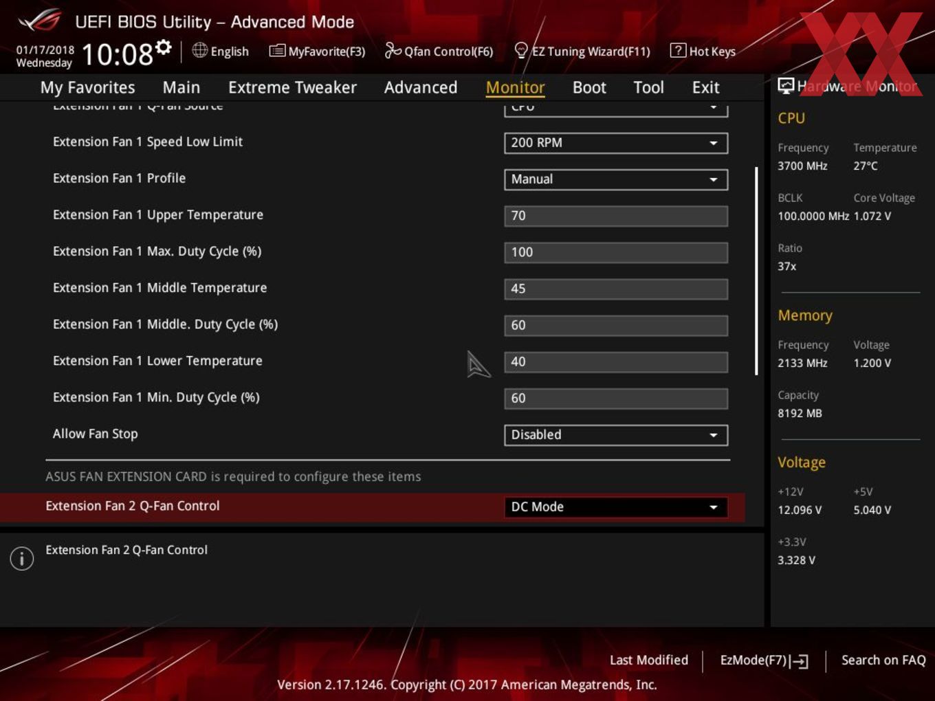Viewport: 935px width, 701px height.
Task: Click memory frequency value 2133 MHz
Action: (x=802, y=363)
